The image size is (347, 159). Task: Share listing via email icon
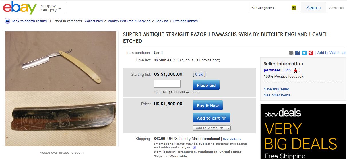pos(291,53)
